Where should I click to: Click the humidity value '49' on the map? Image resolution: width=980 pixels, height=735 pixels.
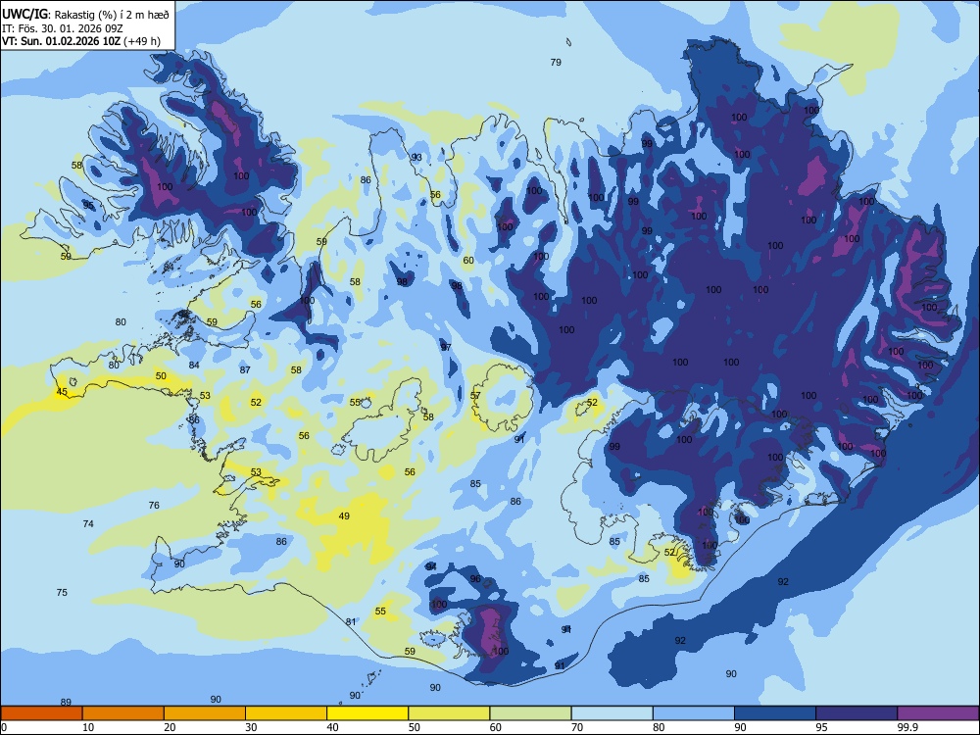click(x=344, y=516)
